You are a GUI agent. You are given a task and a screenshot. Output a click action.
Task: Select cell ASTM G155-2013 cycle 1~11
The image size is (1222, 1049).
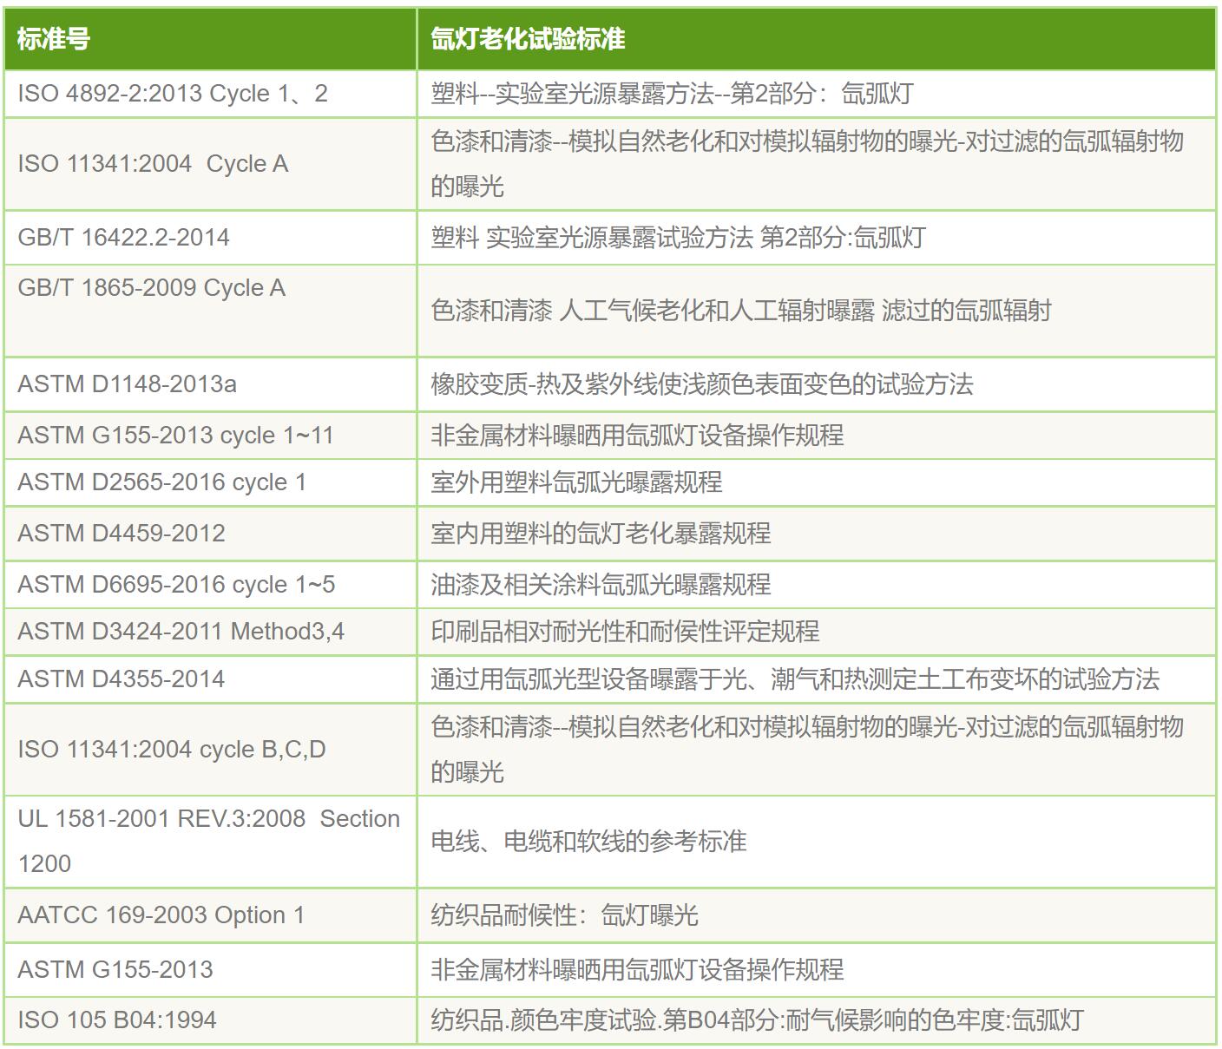pos(210,436)
